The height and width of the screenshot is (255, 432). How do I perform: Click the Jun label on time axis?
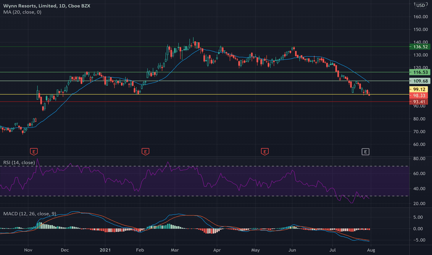click(x=292, y=250)
